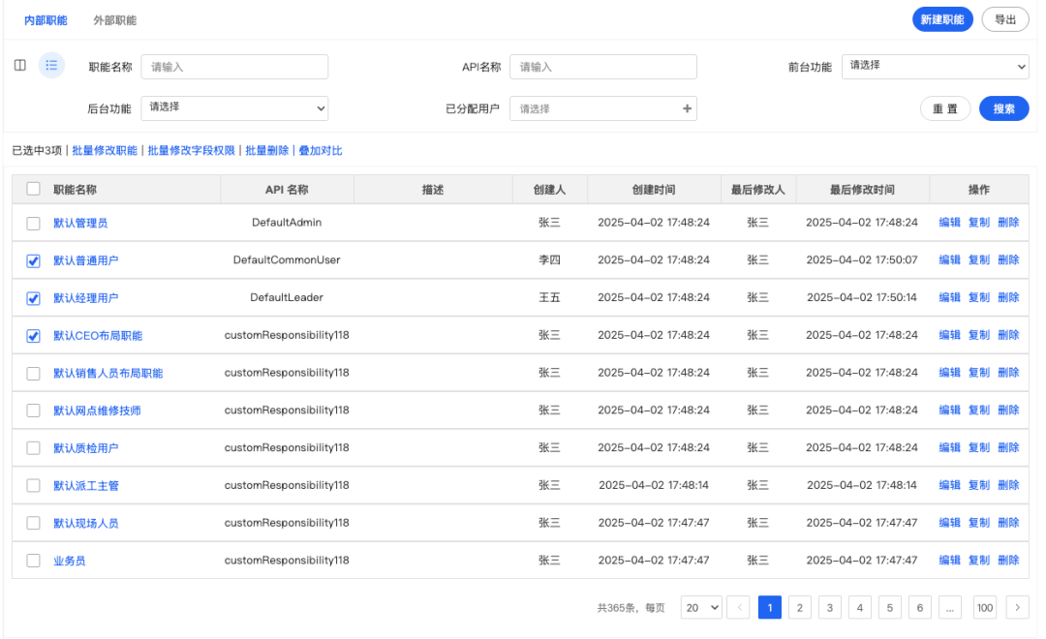The width and height of the screenshot is (1046, 639).
Task: Click the pagination ellipsis button
Action: click(x=949, y=608)
